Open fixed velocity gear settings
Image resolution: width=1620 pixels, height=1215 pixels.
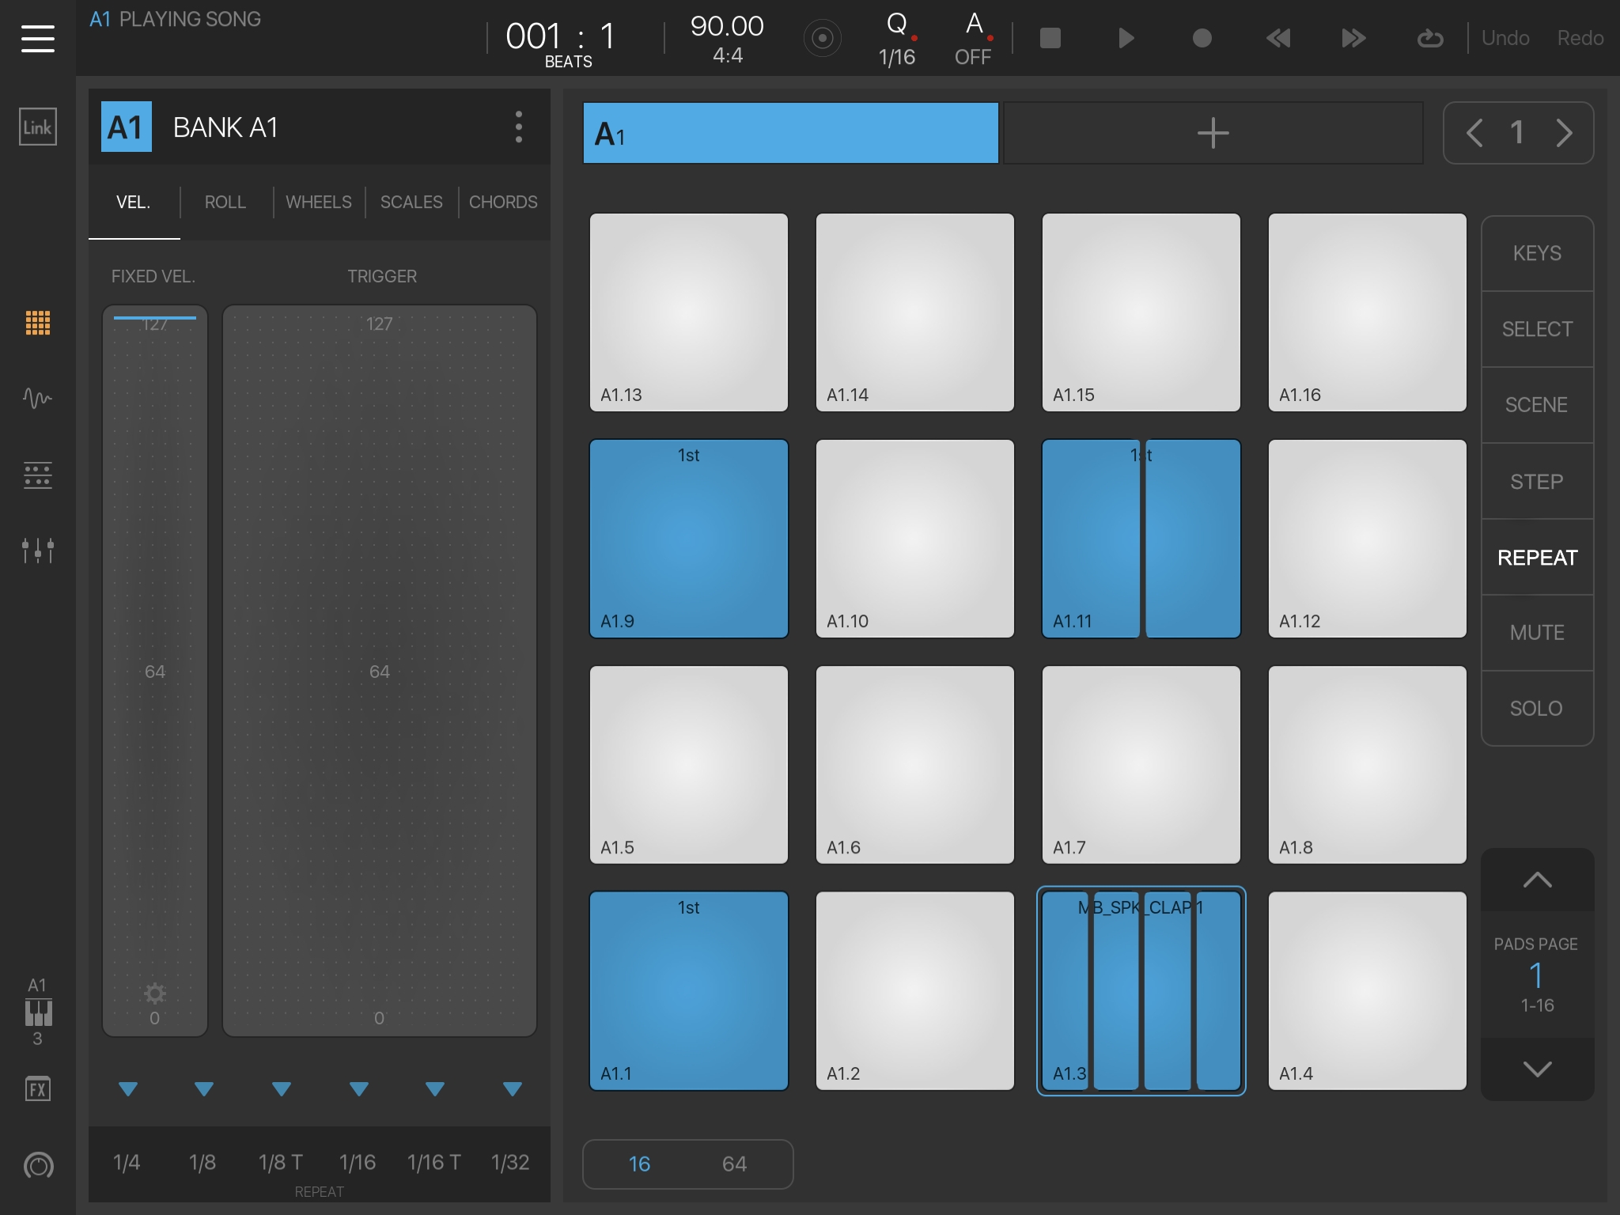click(x=155, y=993)
